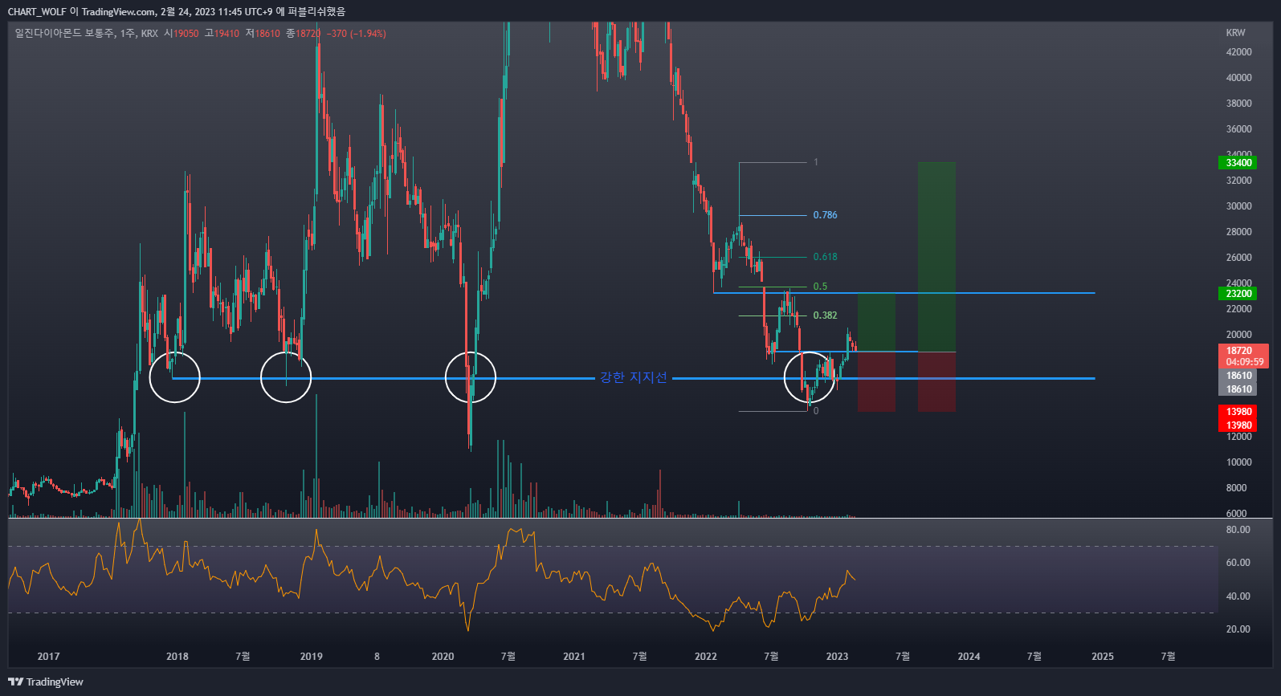Click the 0.5 Fibonacci level label
Screen dimensions: 1281x696
pyautogui.click(x=820, y=287)
